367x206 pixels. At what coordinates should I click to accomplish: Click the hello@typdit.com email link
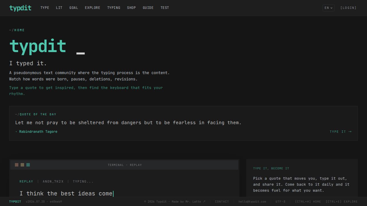tap(252, 201)
